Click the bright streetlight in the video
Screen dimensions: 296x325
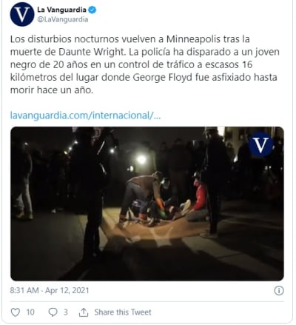[x=141, y=159]
